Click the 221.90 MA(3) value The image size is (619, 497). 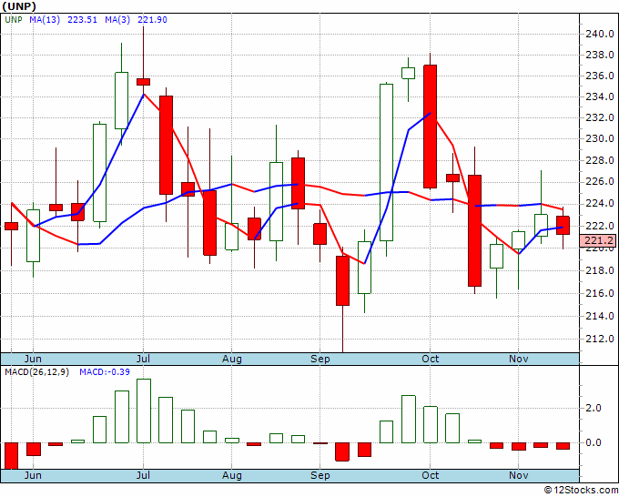[x=152, y=20]
